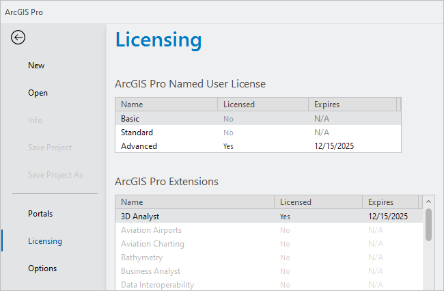Click the back arrow icon
The image size is (444, 291).
18,38
